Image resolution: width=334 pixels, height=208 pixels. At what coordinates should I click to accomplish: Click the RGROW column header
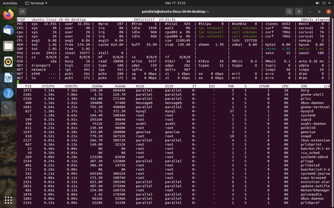pyautogui.click(x=120, y=86)
